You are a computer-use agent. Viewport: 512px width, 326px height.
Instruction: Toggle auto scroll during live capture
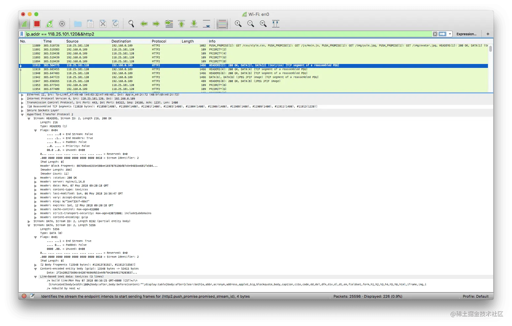[207, 24]
